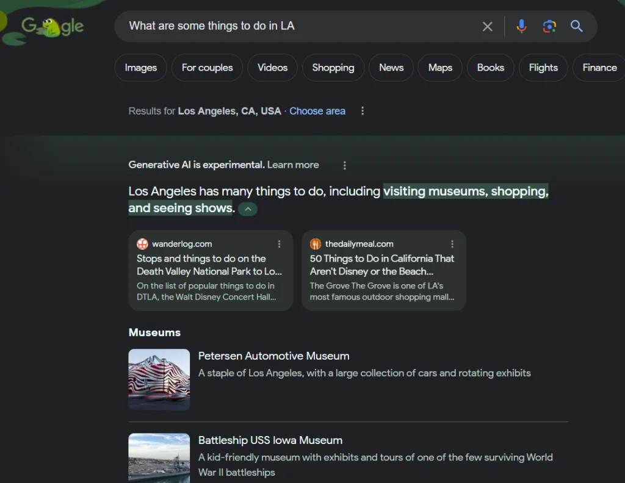Select the Images filter tab
Screen dimensions: 625x483
coord(140,68)
